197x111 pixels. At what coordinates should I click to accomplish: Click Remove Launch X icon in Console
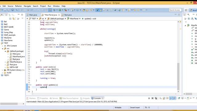click(x=152, y=98)
